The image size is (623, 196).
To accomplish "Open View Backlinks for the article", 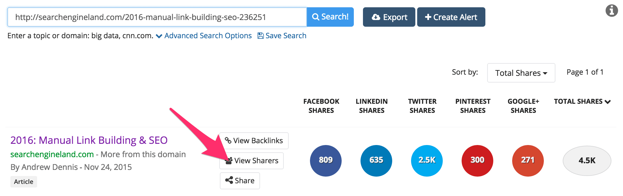I will [x=254, y=140].
